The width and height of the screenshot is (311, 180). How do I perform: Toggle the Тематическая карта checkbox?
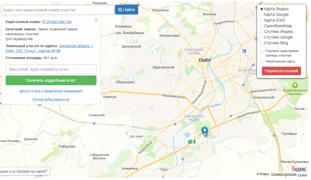pos(262,61)
